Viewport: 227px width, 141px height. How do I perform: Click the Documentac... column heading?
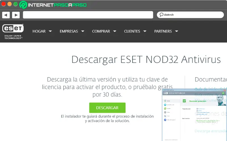[211, 80]
